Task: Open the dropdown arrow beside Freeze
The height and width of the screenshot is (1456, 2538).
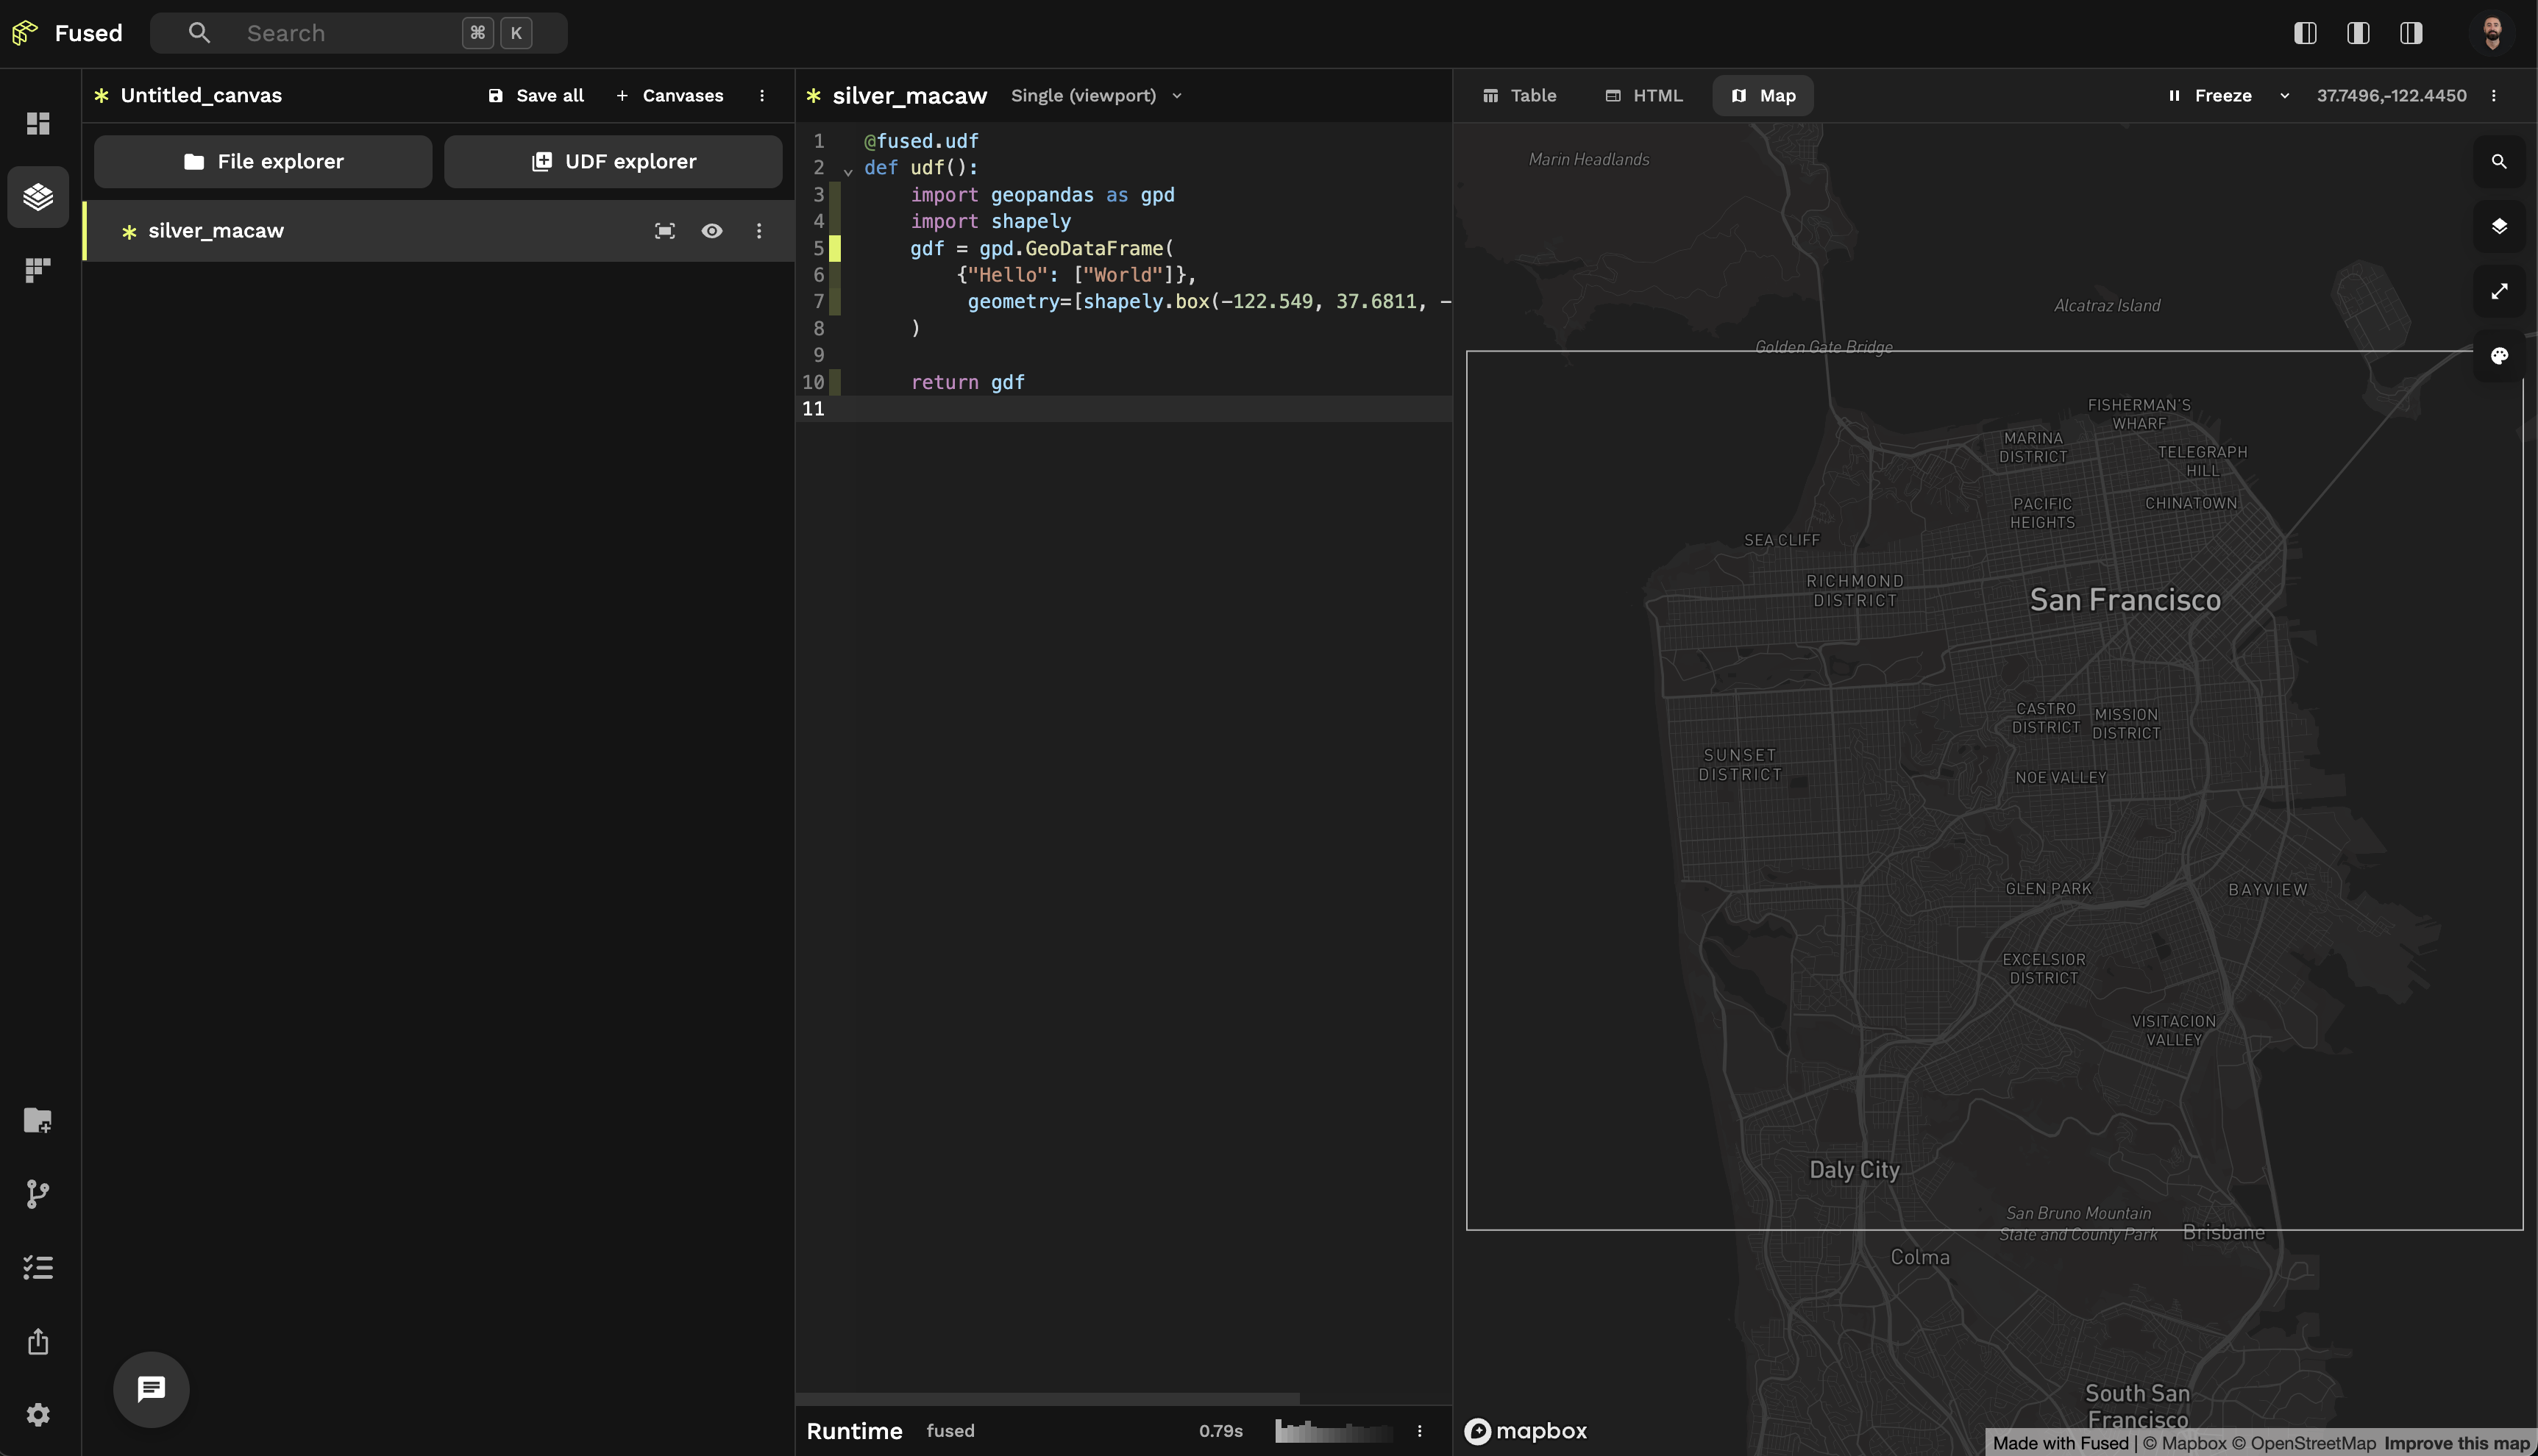Action: [2285, 96]
